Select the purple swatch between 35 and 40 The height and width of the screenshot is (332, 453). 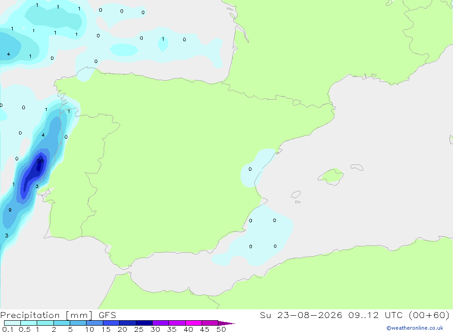tap(177, 323)
